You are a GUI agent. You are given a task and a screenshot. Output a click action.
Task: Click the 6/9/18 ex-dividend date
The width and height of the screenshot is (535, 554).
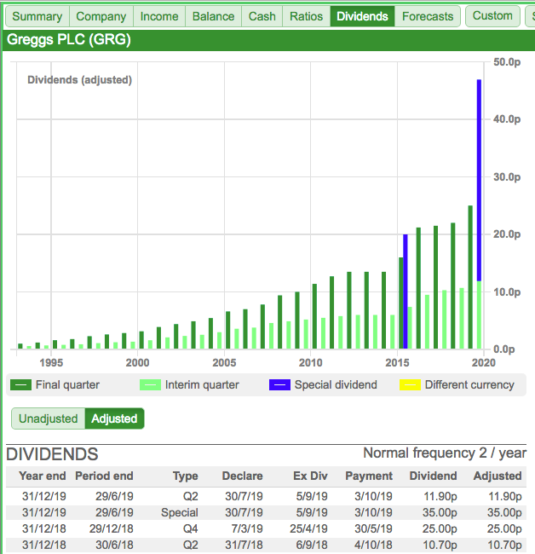[x=312, y=545]
